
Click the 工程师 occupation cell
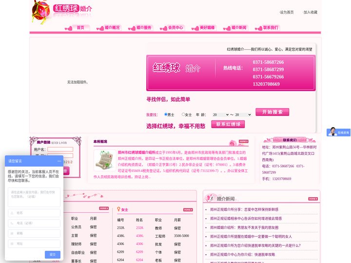pyautogui.click(x=160, y=236)
